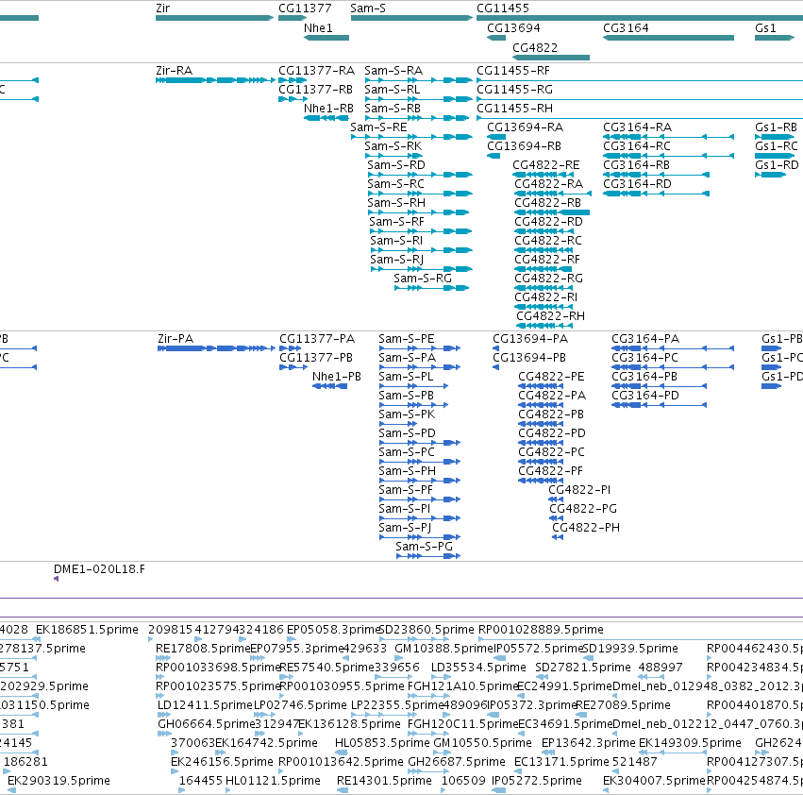Click the EK304007.5prime EST label
The height and width of the screenshot is (795, 803).
coord(654,781)
